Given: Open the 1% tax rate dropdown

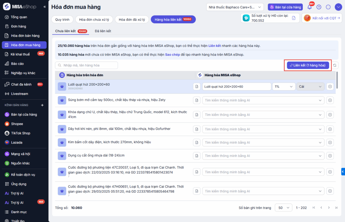Looking at the screenshot, I should [284, 87].
